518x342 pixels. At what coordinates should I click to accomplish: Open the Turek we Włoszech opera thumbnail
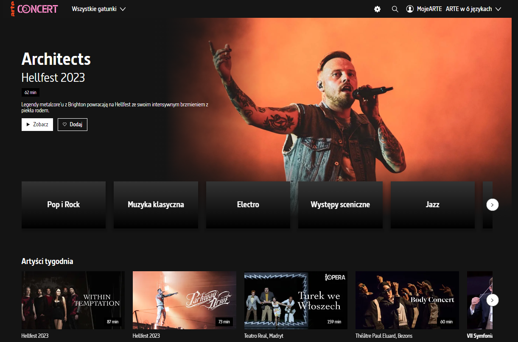tap(296, 300)
